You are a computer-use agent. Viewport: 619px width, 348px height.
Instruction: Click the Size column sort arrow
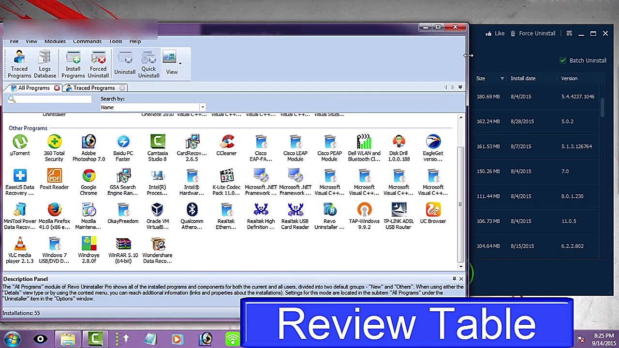[502, 78]
